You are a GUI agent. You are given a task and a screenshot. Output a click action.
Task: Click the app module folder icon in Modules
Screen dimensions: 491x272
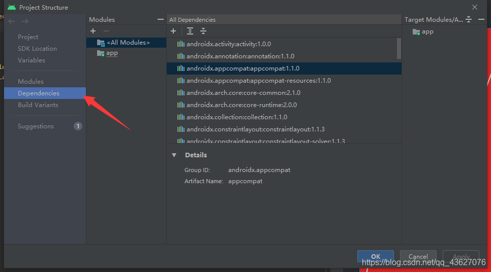[101, 53]
